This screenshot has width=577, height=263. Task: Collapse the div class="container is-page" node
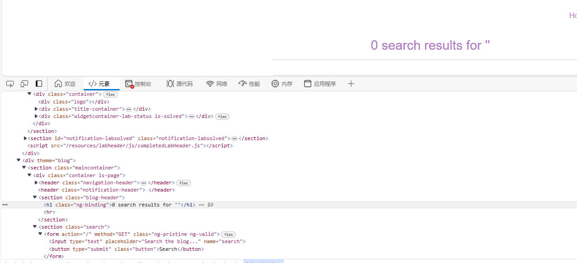[x=29, y=175]
